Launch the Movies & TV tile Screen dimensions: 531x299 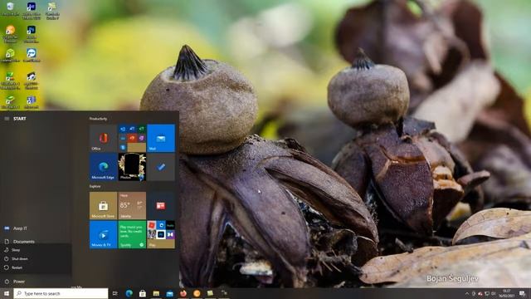(103, 234)
